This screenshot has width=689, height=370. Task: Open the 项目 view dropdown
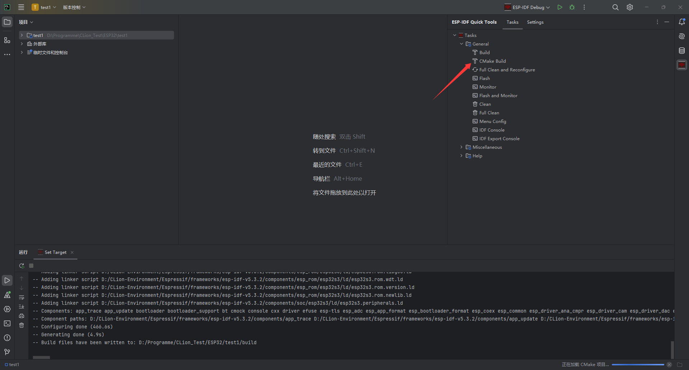click(26, 22)
